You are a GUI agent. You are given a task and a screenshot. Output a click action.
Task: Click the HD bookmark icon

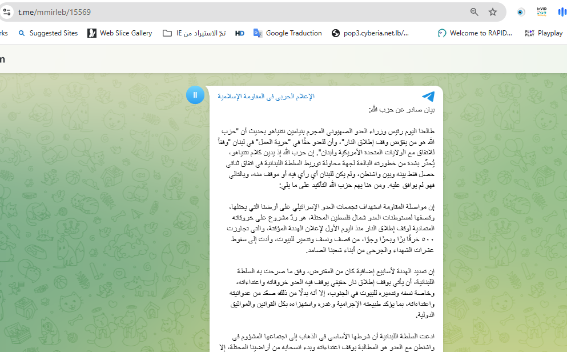(x=239, y=33)
